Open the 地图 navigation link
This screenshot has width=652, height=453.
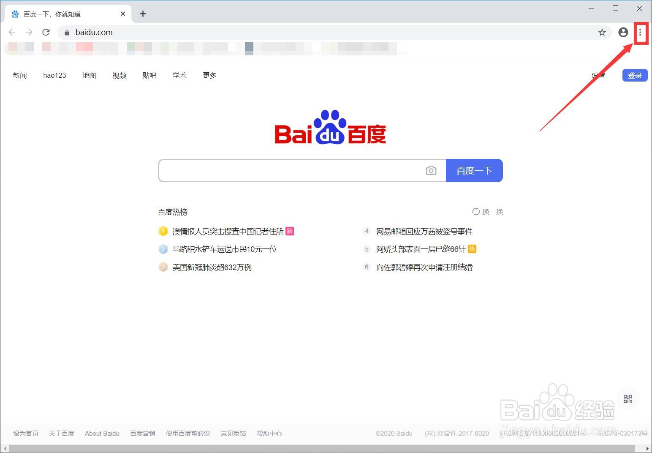click(x=89, y=75)
